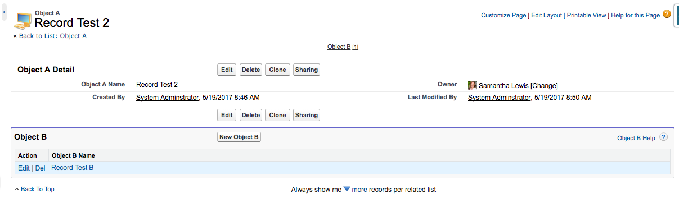Edit Record Test B via Edit link
The image size is (679, 207).
(24, 168)
